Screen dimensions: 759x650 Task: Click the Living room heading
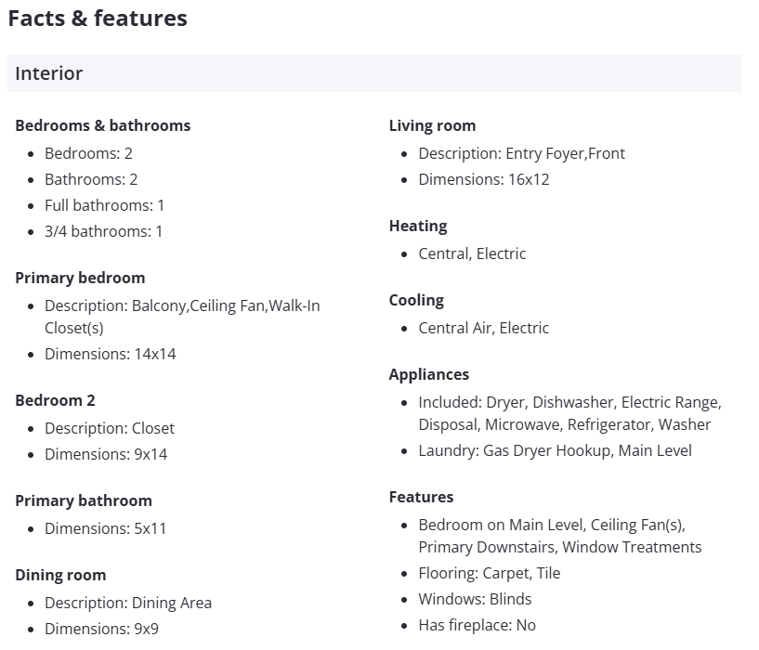[432, 125]
